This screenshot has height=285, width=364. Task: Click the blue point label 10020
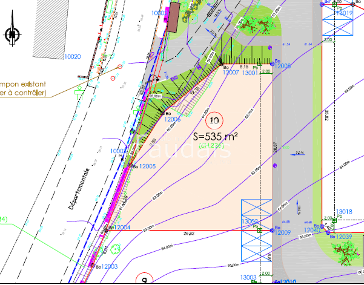click(72, 56)
